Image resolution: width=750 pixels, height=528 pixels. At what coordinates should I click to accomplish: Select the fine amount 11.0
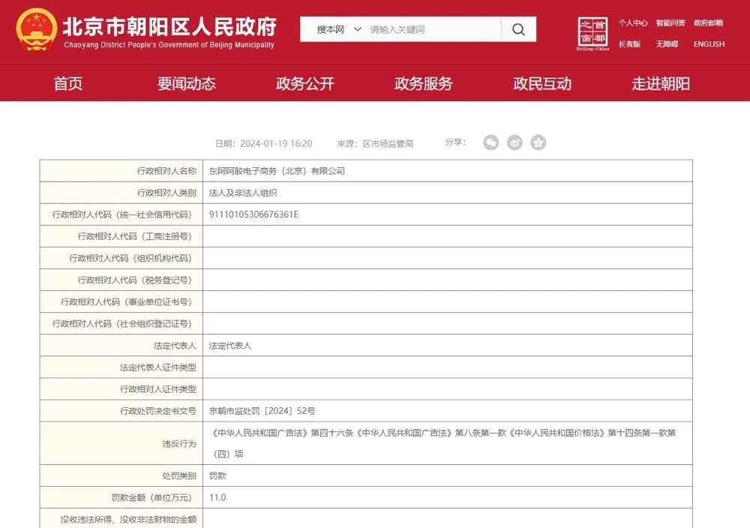tap(217, 498)
